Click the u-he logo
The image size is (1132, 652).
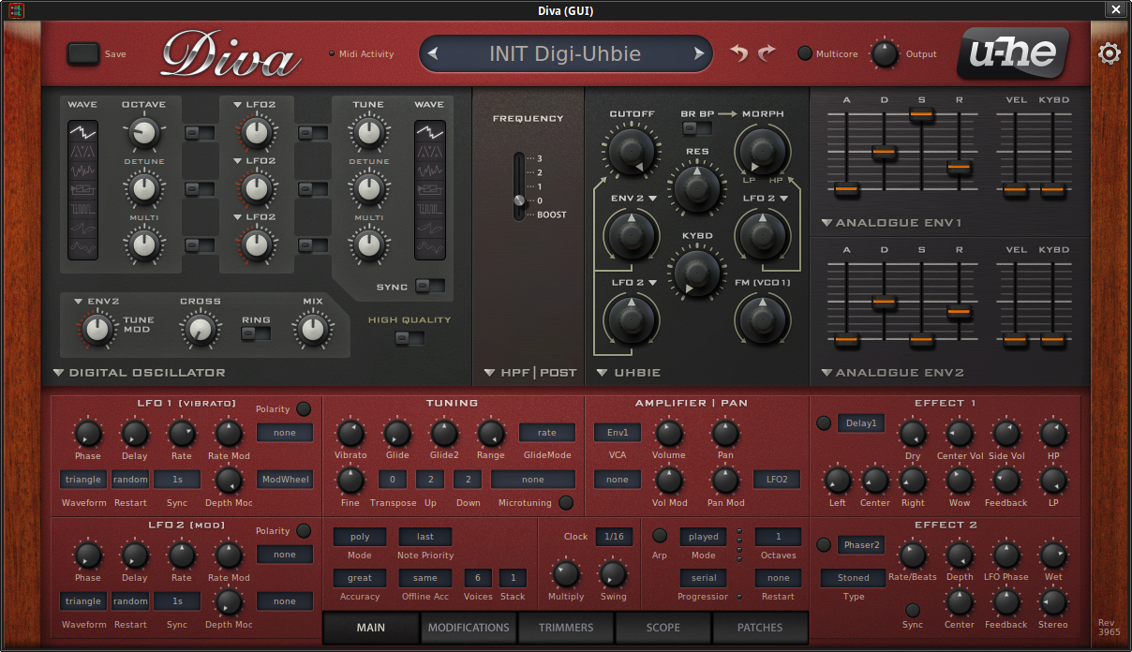[1013, 54]
